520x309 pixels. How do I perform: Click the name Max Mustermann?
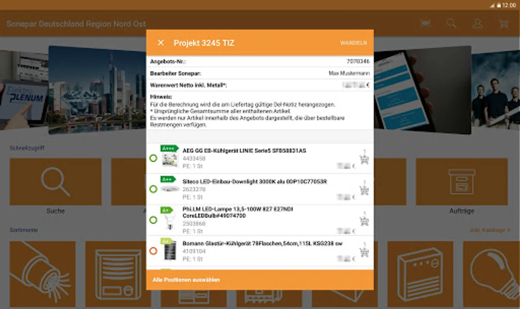click(x=349, y=73)
